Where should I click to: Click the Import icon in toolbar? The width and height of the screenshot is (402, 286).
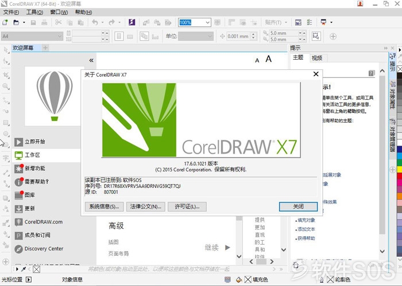coord(146,22)
